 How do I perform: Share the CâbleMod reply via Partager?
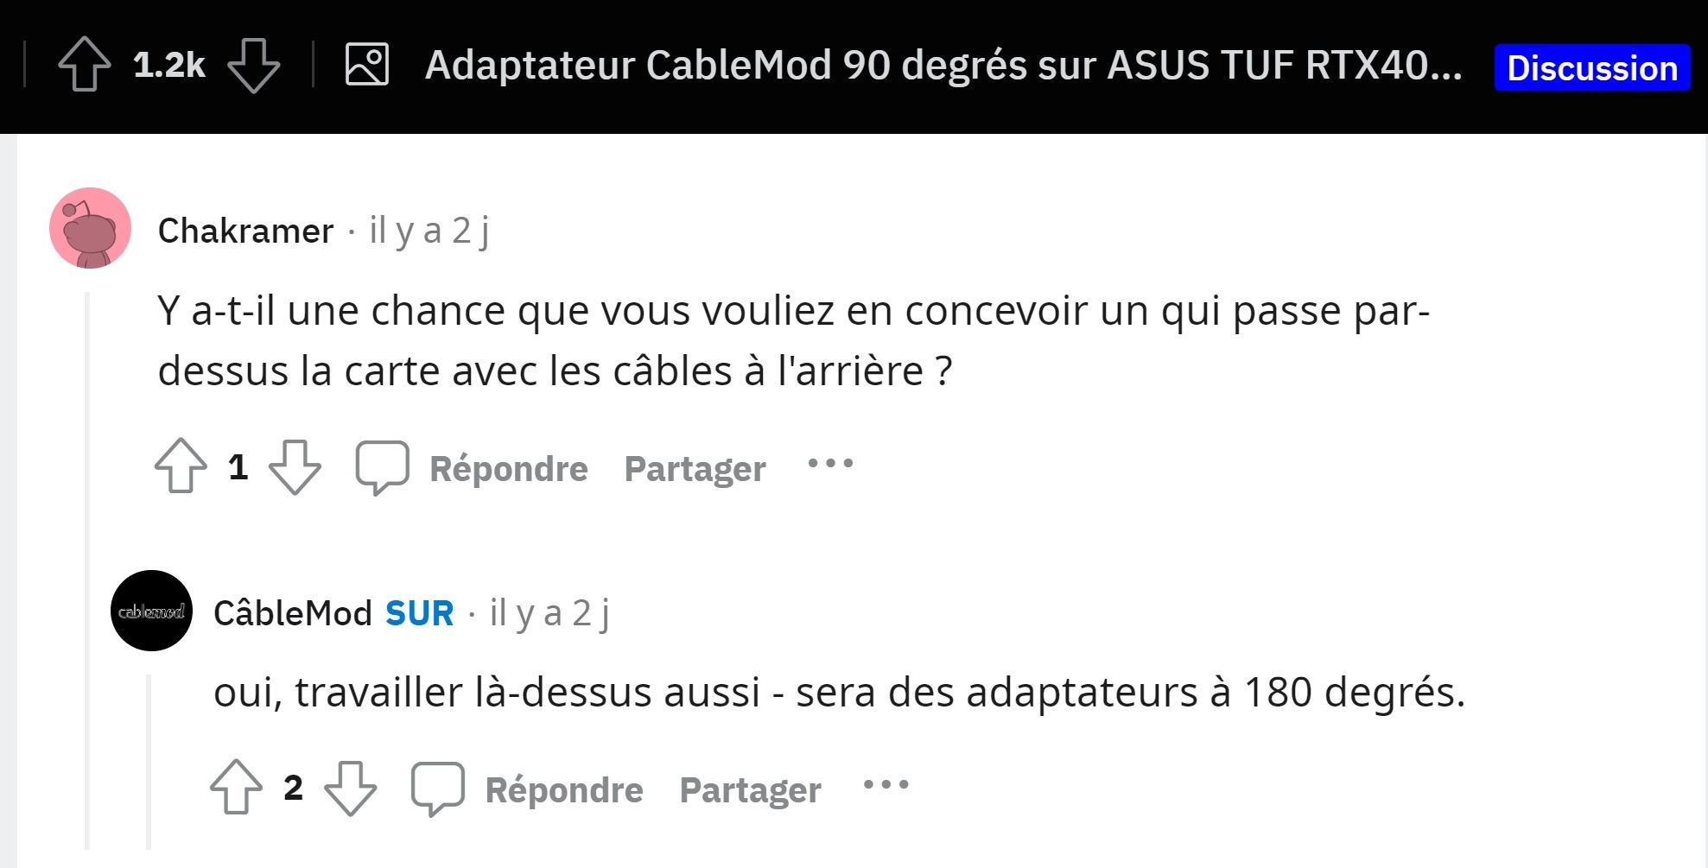[750, 790]
